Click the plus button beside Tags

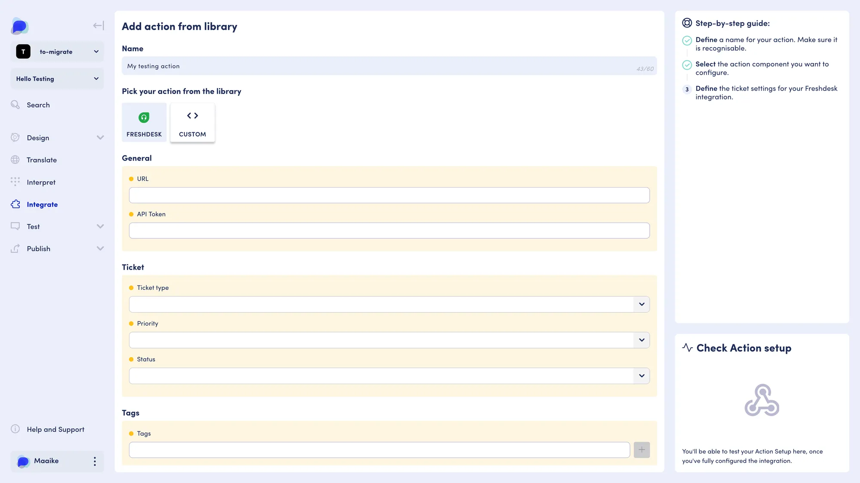[x=642, y=450]
